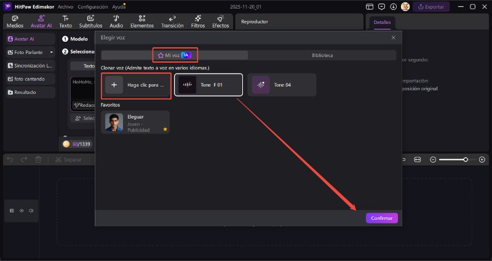
Task: Open the Elementos panel icon
Action: click(x=142, y=21)
